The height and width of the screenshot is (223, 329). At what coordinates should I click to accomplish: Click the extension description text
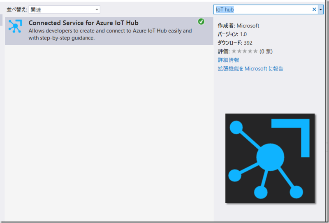(110, 34)
